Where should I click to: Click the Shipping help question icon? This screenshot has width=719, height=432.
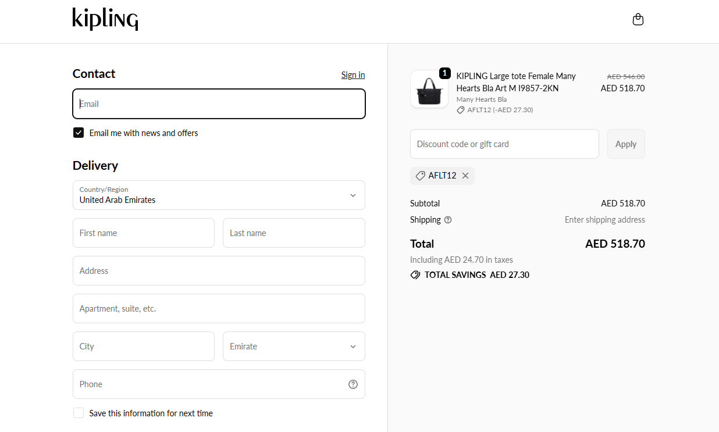[448, 220]
